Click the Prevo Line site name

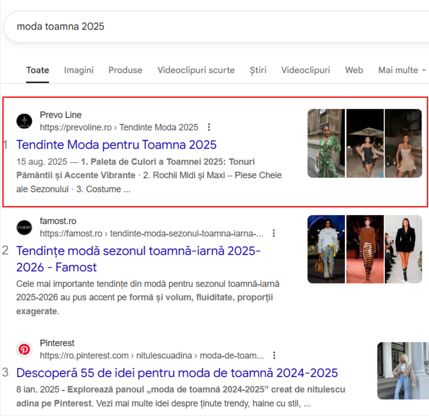point(61,115)
